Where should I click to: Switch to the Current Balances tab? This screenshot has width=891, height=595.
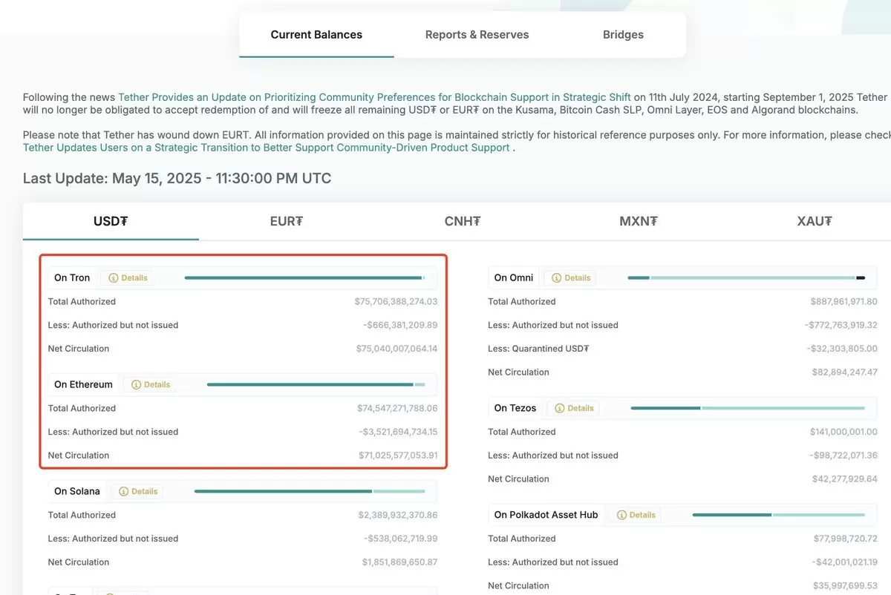click(316, 35)
